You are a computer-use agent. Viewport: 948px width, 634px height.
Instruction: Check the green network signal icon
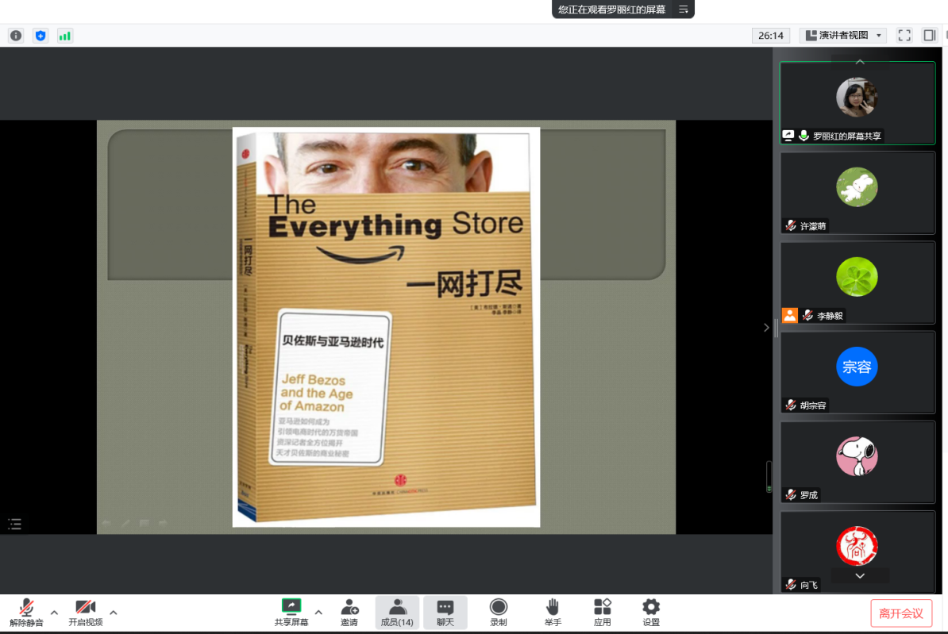pyautogui.click(x=64, y=36)
